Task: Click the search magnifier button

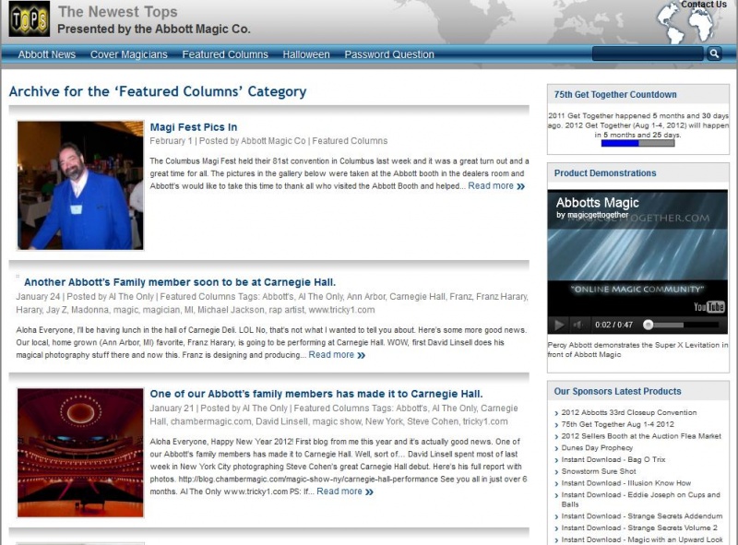Action: pos(714,54)
